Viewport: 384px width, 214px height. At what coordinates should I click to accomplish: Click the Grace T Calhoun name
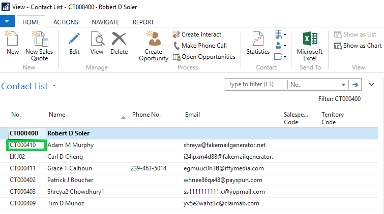click(x=70, y=168)
